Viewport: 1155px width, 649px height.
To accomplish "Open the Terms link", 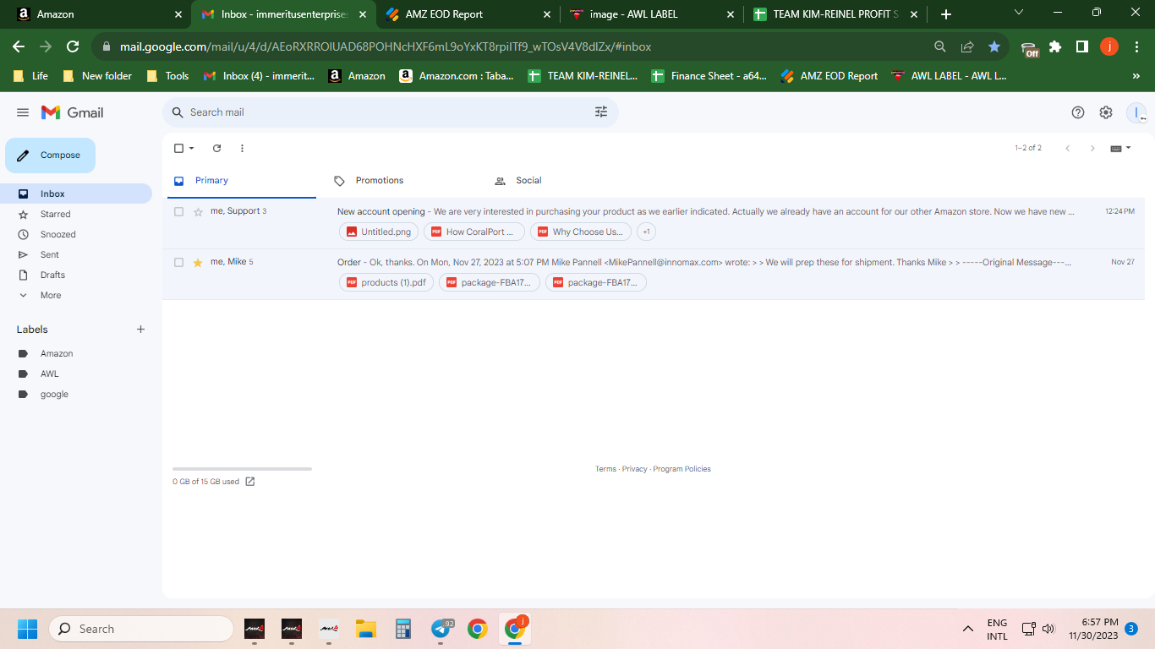I will point(605,469).
